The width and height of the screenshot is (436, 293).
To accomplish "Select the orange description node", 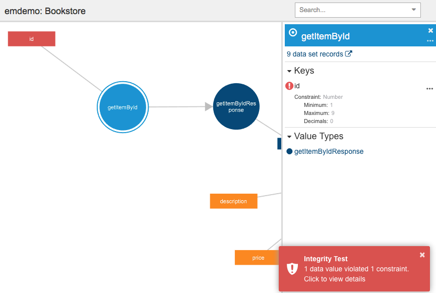I will [x=233, y=201].
